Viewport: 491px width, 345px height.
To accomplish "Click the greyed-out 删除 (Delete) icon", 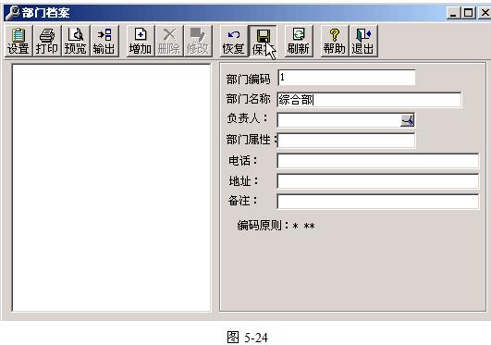I will tap(169, 41).
